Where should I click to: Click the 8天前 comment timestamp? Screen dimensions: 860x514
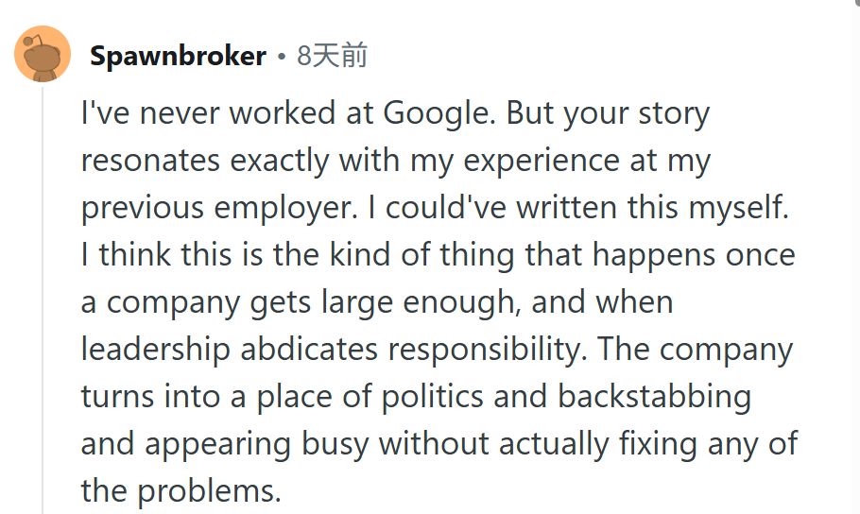tap(332, 56)
